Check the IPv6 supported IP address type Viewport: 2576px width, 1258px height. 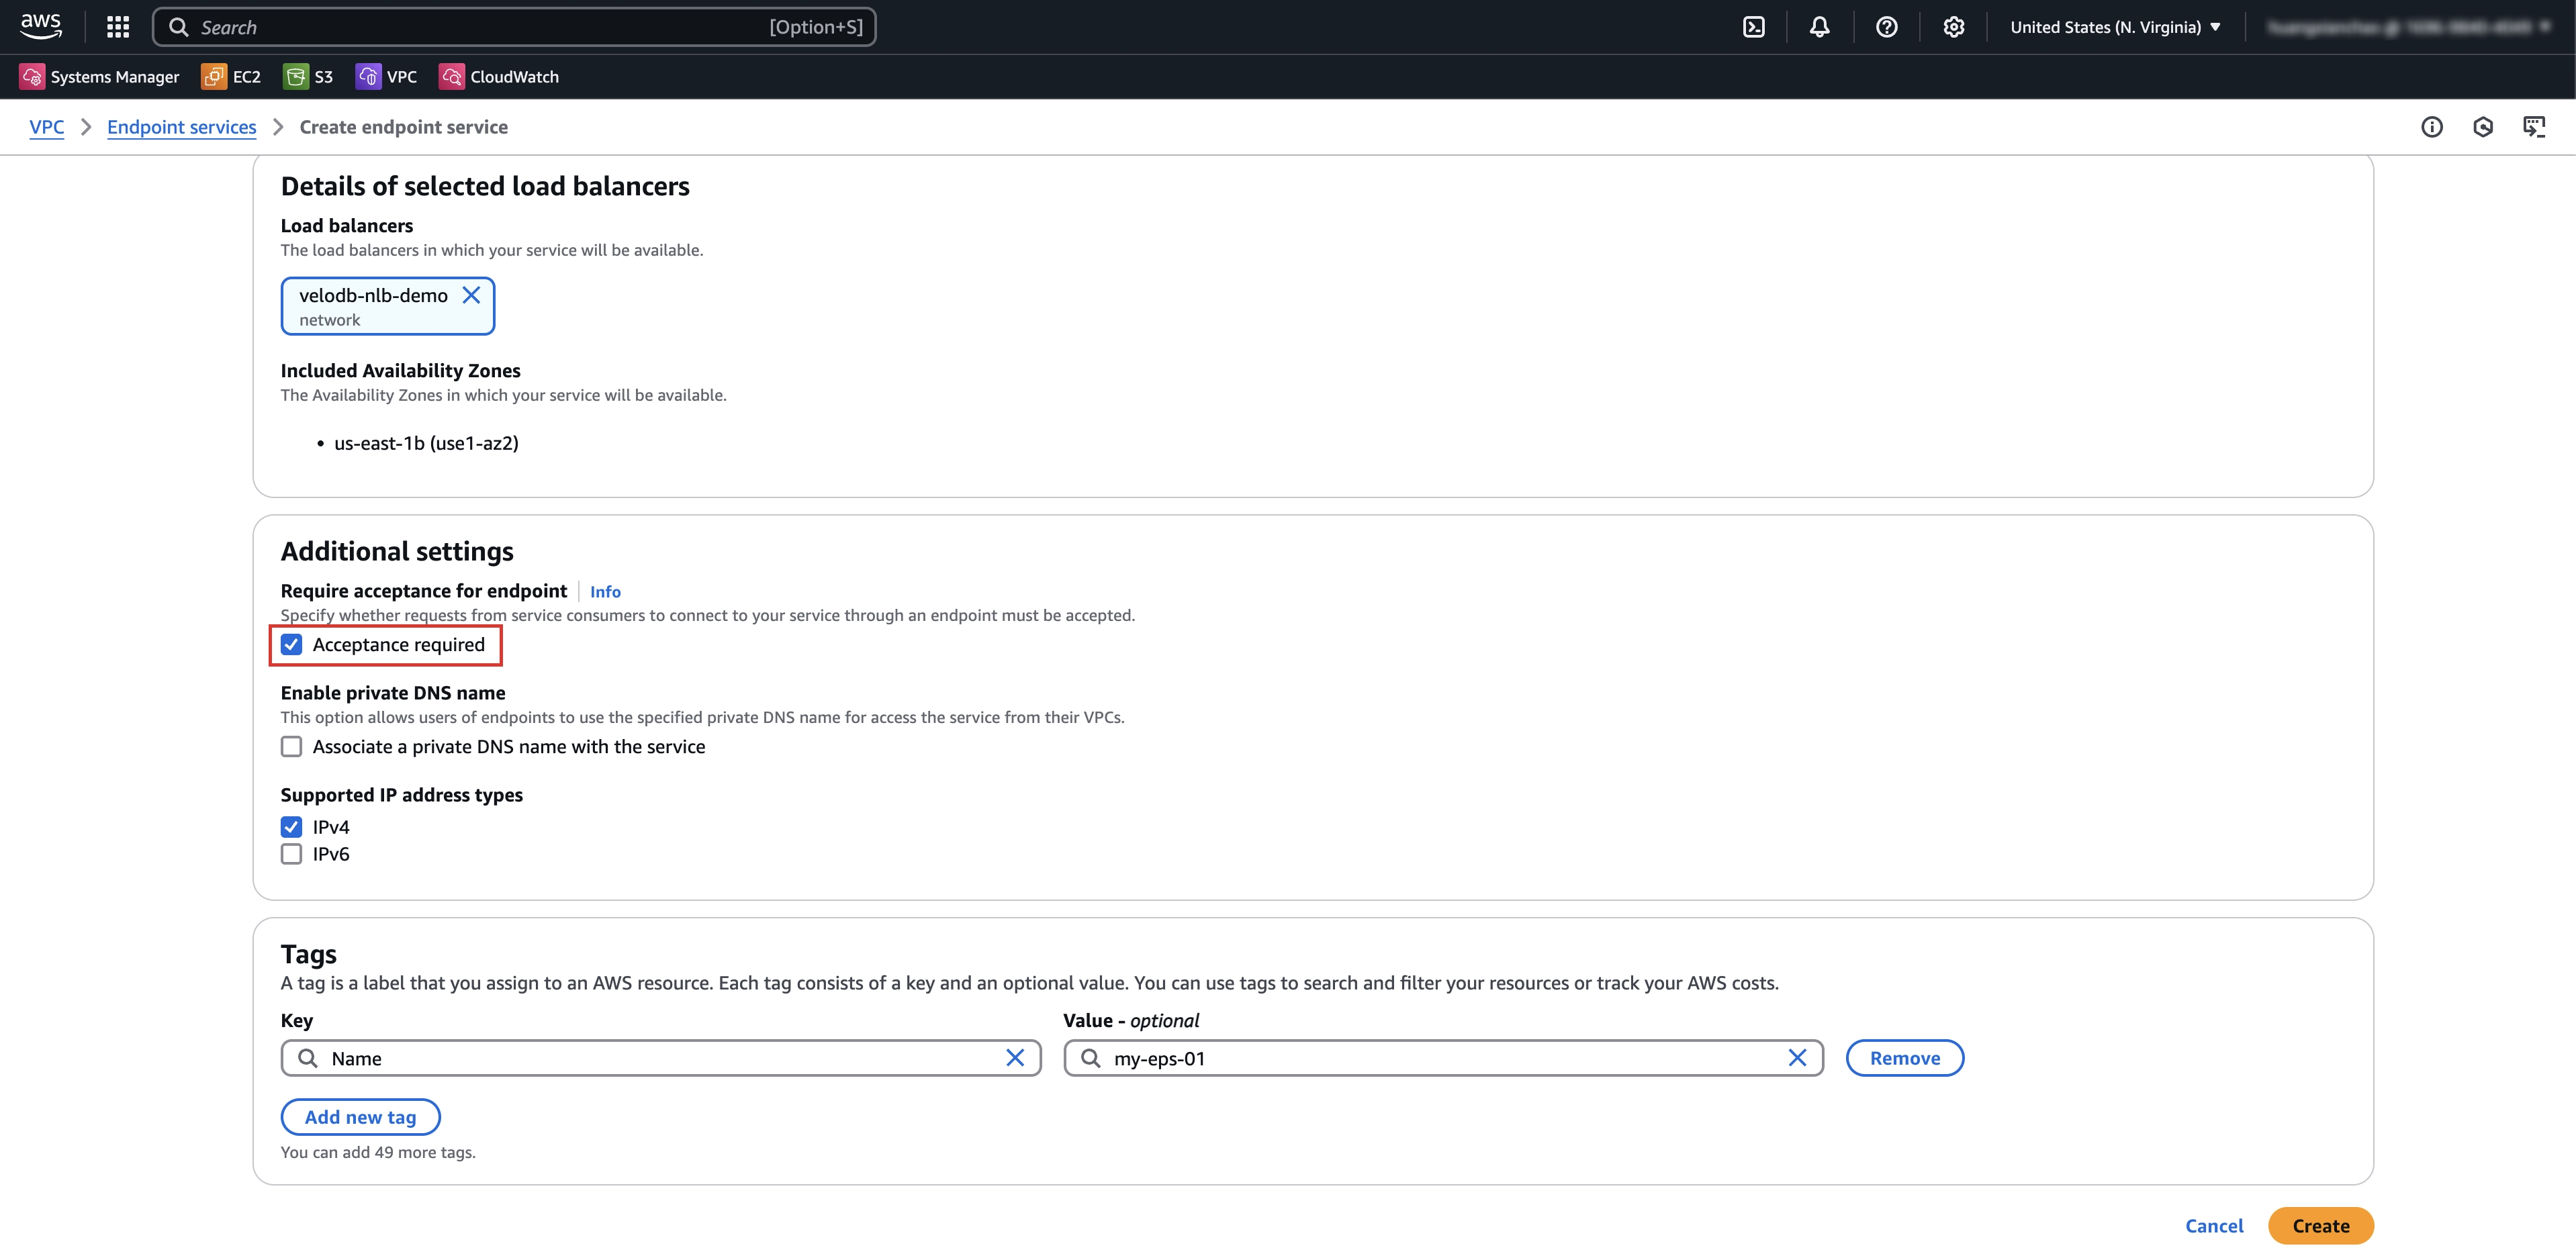(291, 854)
